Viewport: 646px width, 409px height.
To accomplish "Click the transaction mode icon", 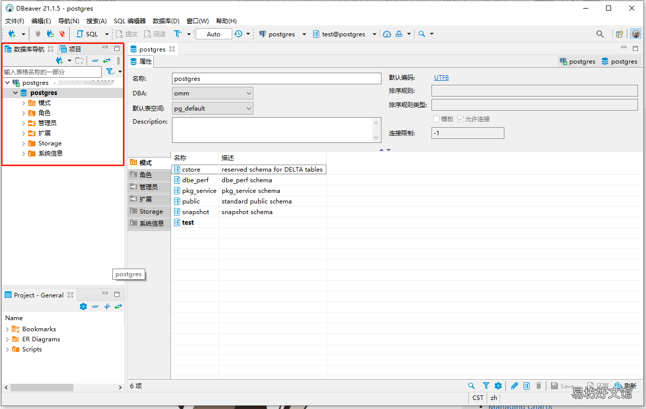I will coord(178,34).
